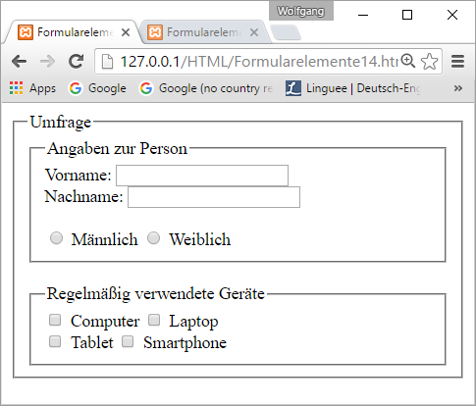This screenshot has height=406, width=476.
Task: Click the 'Angaben zur Person' legend
Action: click(117, 149)
